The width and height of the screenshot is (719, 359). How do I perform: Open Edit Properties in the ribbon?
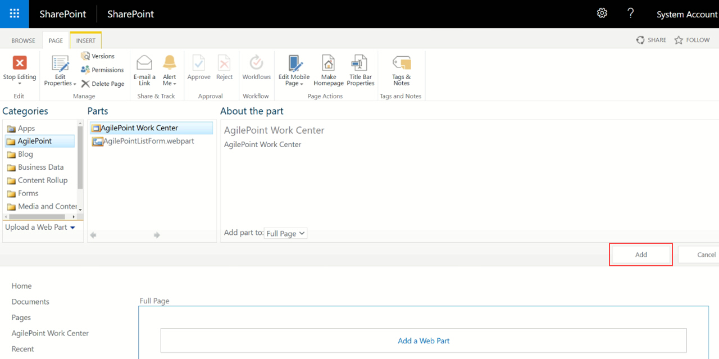[x=60, y=71]
